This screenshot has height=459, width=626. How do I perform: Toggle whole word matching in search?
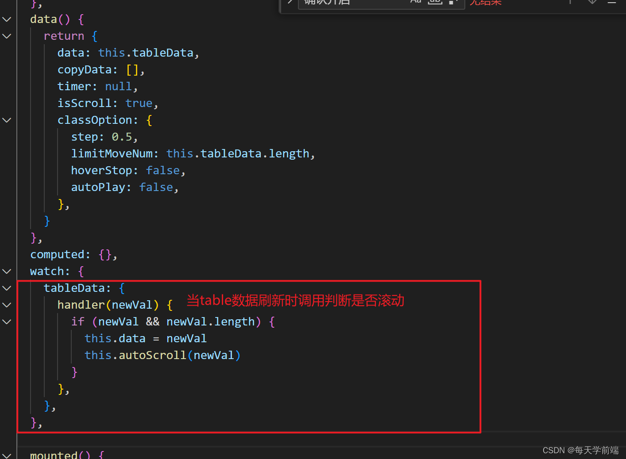[x=435, y=2]
